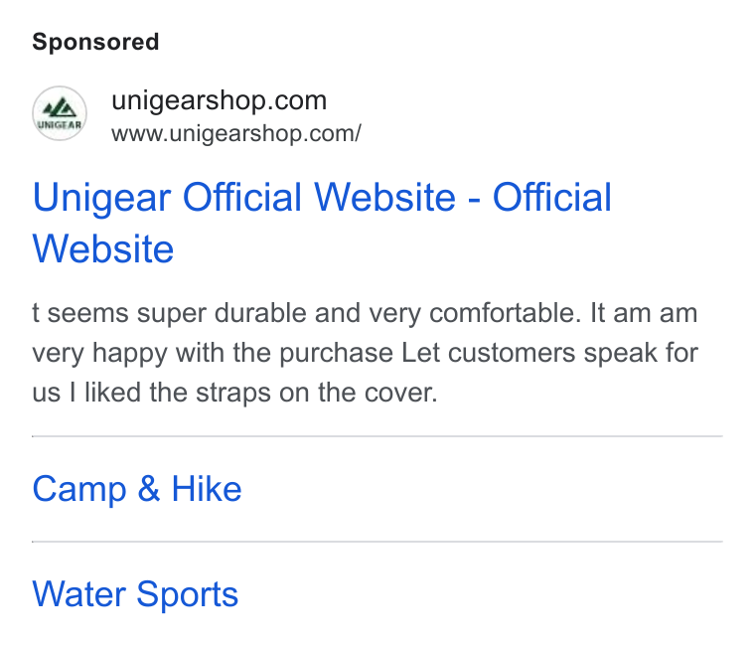
Task: Click the second-line "Website" word of headline
Action: tap(103, 249)
